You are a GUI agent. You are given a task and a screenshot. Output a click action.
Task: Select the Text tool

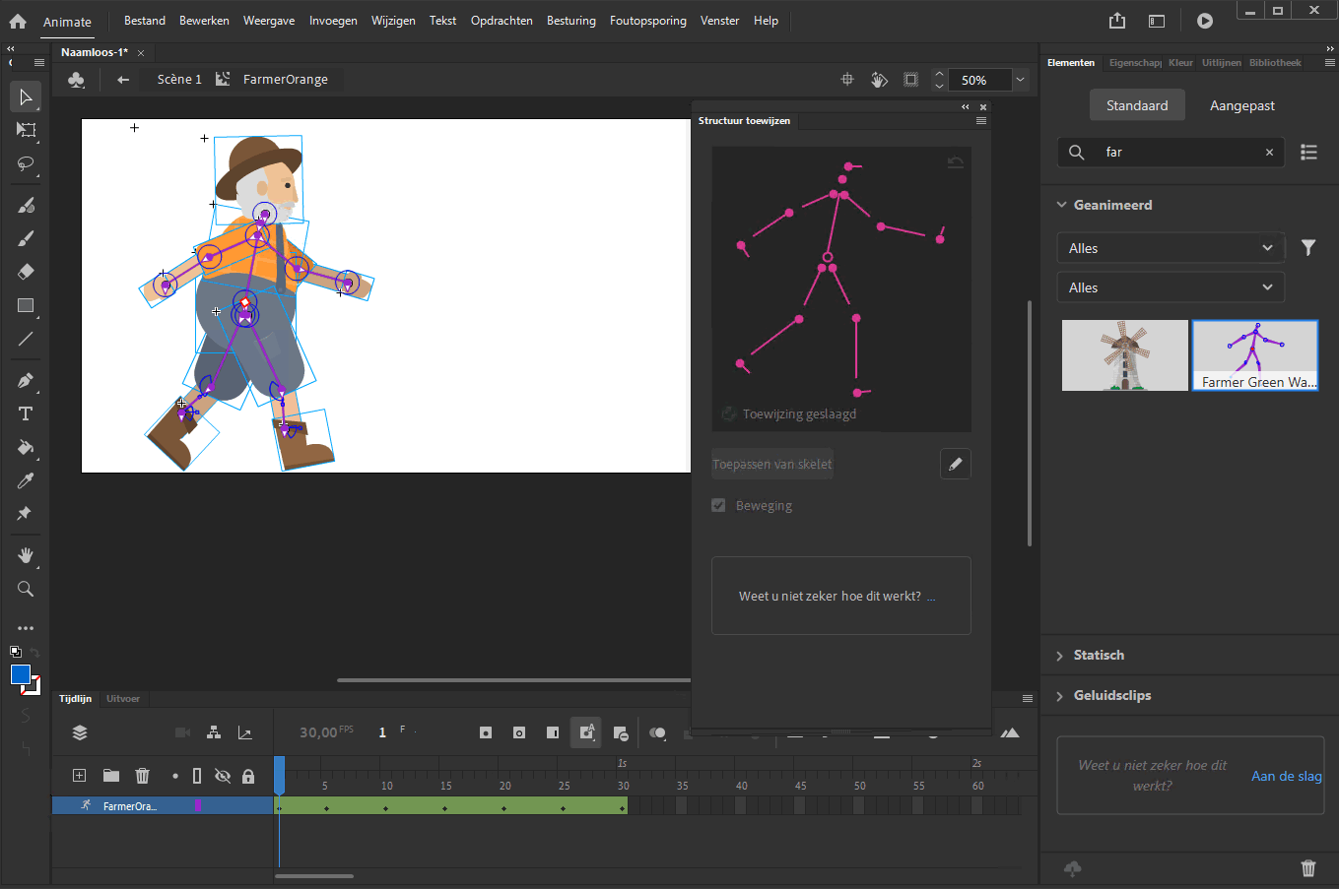pos(26,413)
